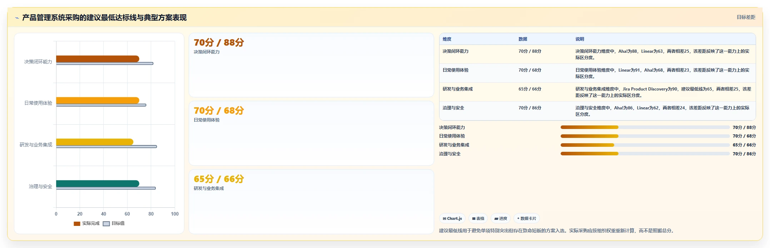Image resolution: width=770 pixels, height=248 pixels.
Task: Click the big 65分 / 66分 card heading
Action: (219, 179)
